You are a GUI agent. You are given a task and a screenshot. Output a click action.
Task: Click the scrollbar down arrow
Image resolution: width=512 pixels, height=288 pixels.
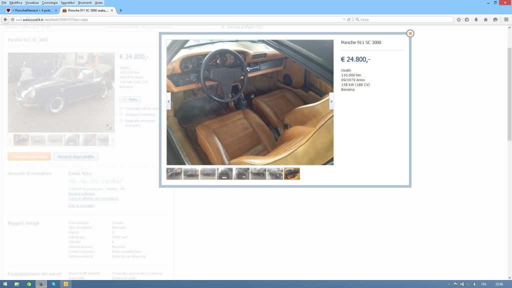tap(509, 277)
